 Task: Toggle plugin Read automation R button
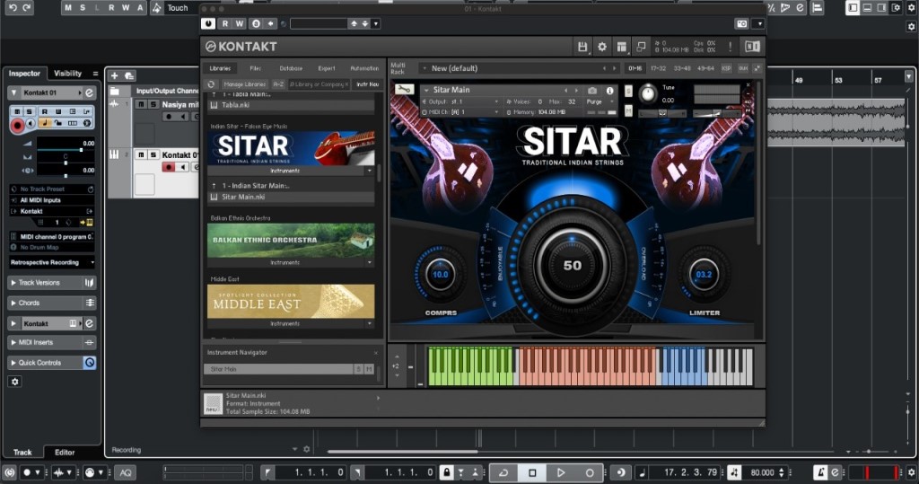[x=225, y=23]
